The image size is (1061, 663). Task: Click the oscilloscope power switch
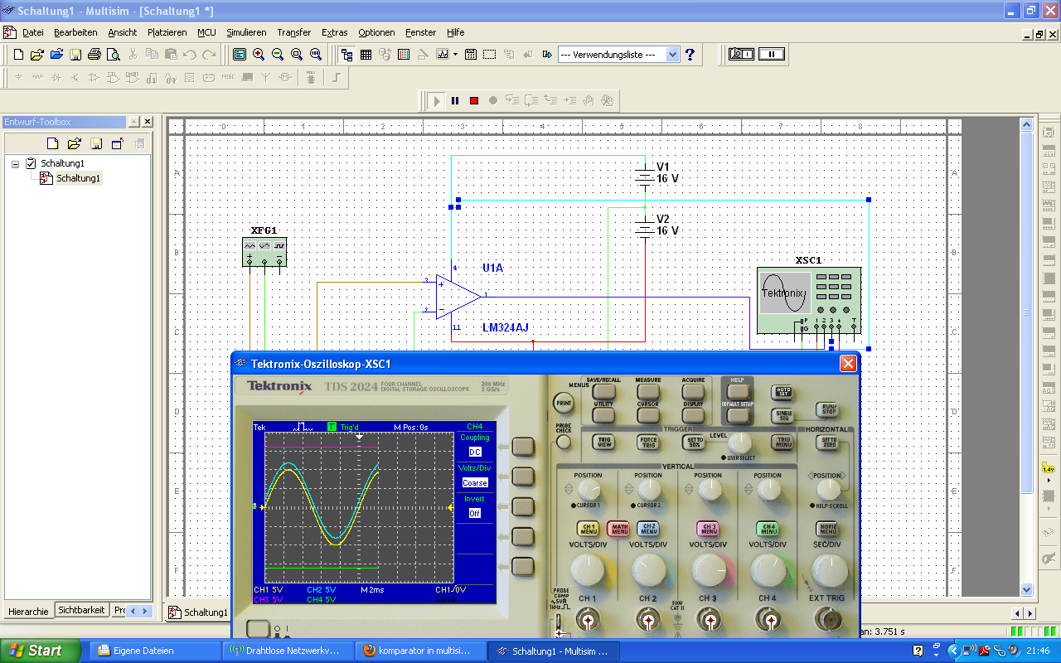click(258, 629)
